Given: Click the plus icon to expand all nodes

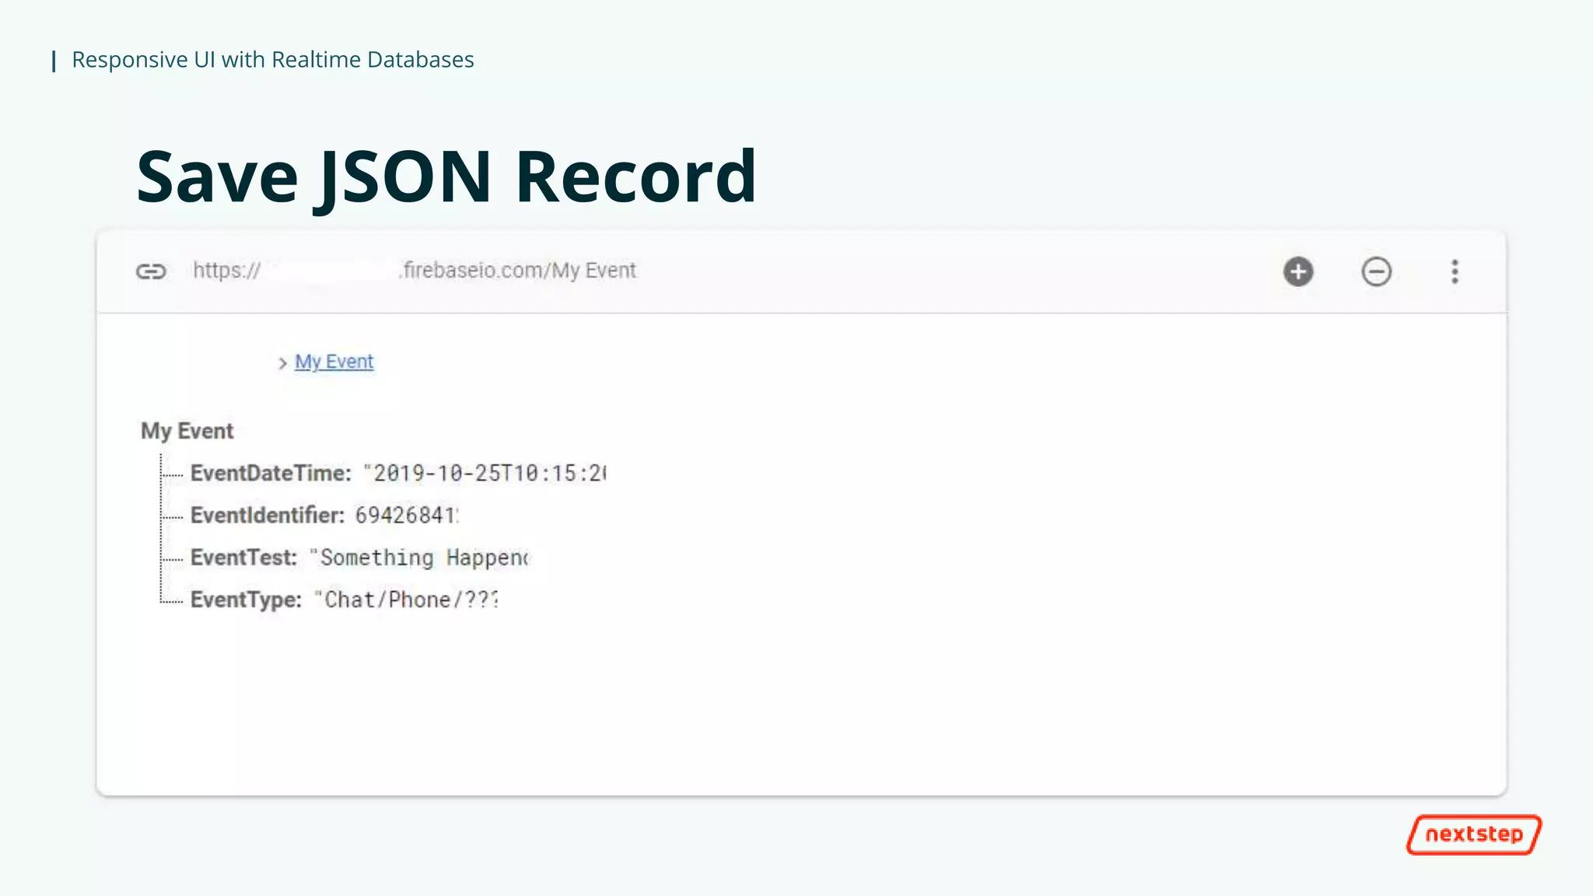Looking at the screenshot, I should click(x=1298, y=271).
